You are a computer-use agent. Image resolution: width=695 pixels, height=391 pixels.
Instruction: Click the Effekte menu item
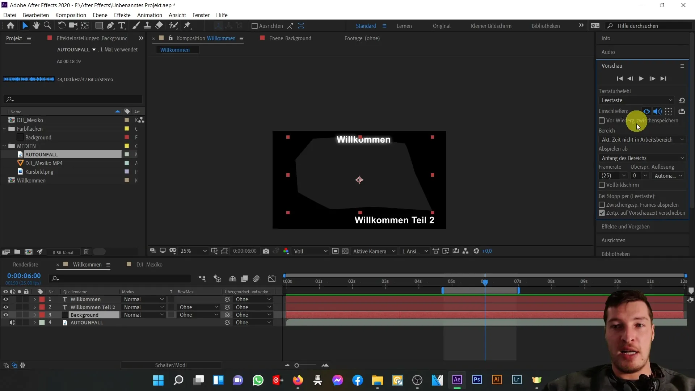coord(122,15)
